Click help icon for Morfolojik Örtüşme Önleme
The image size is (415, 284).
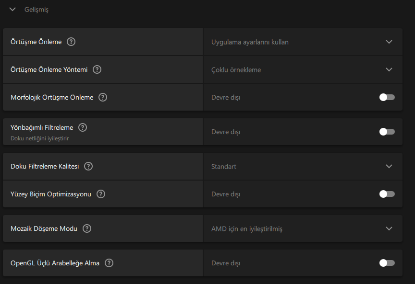point(103,97)
